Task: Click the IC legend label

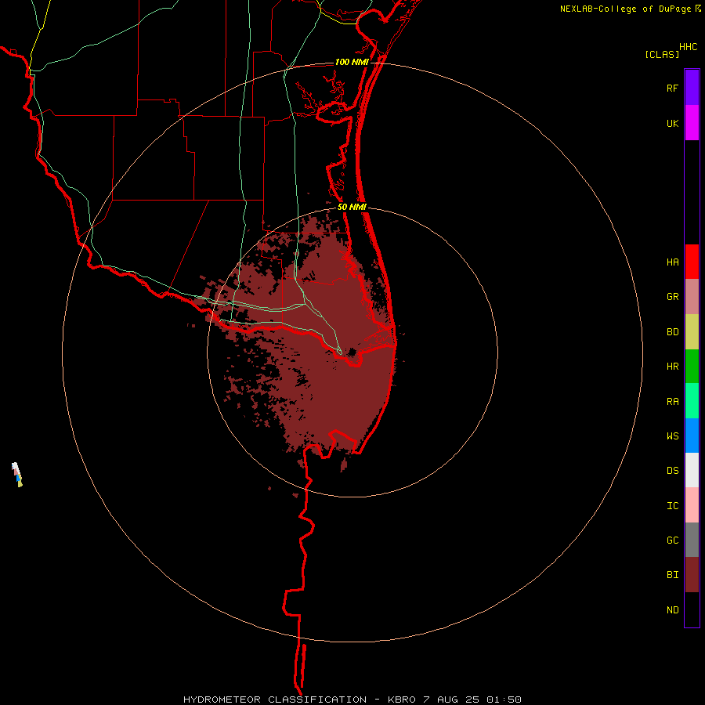Action: tap(672, 506)
